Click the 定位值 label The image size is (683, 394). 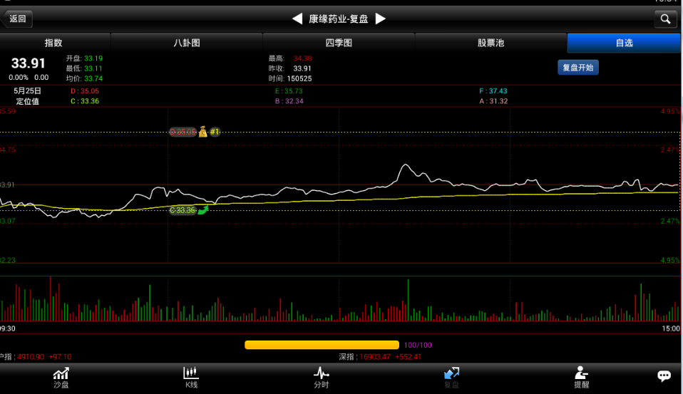pyautogui.click(x=27, y=101)
